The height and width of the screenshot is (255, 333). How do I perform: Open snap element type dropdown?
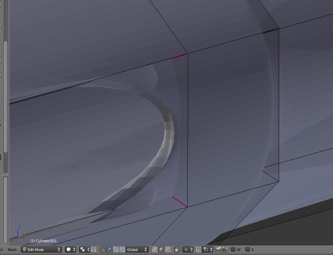click(207, 249)
